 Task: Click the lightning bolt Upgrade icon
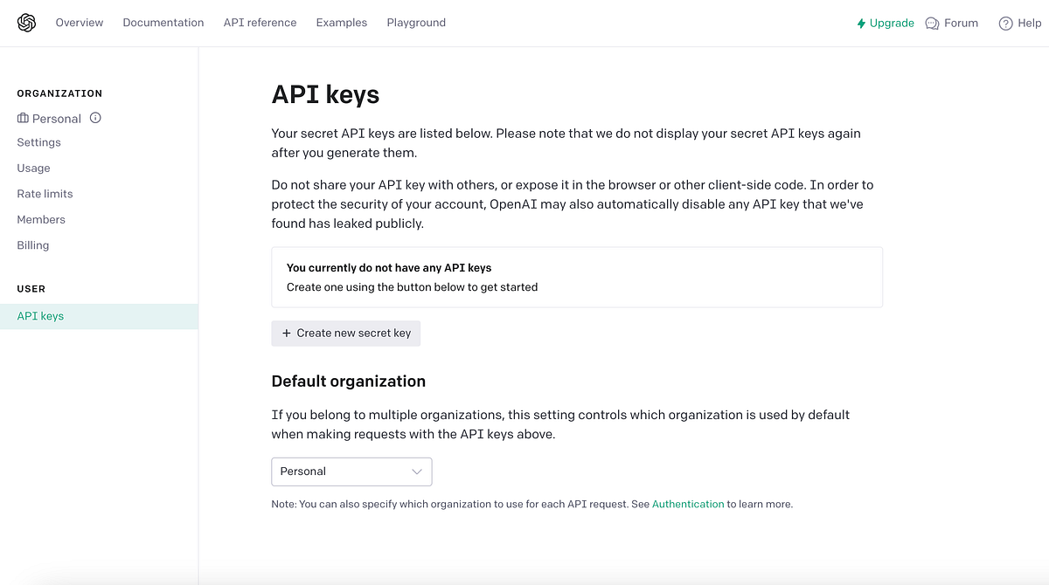click(x=864, y=23)
